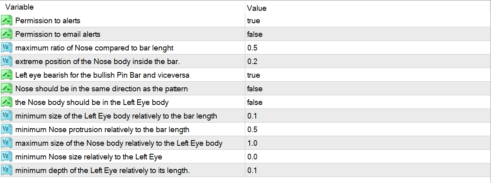Click the numeric icon beside minimum Nose protrusion
Viewport: 491px width, 183px height.
(x=7, y=129)
